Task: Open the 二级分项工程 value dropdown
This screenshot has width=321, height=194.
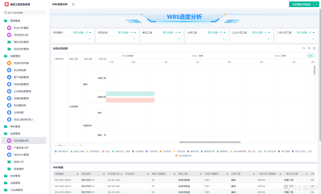Action: [296, 39]
